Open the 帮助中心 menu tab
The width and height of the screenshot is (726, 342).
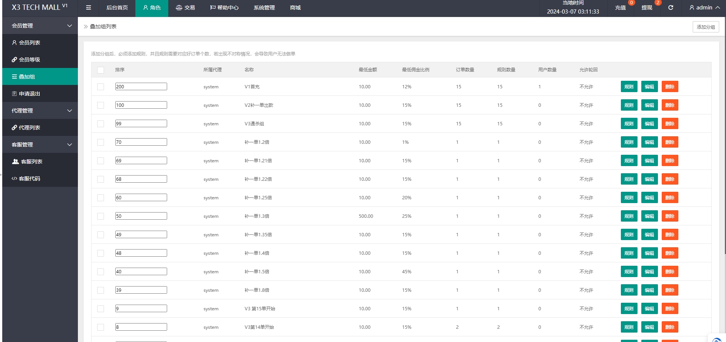(224, 8)
